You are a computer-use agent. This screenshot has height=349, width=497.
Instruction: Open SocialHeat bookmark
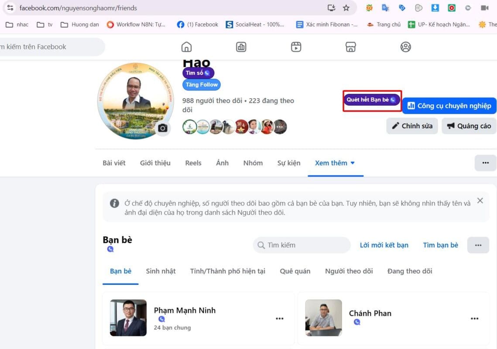pos(255,24)
